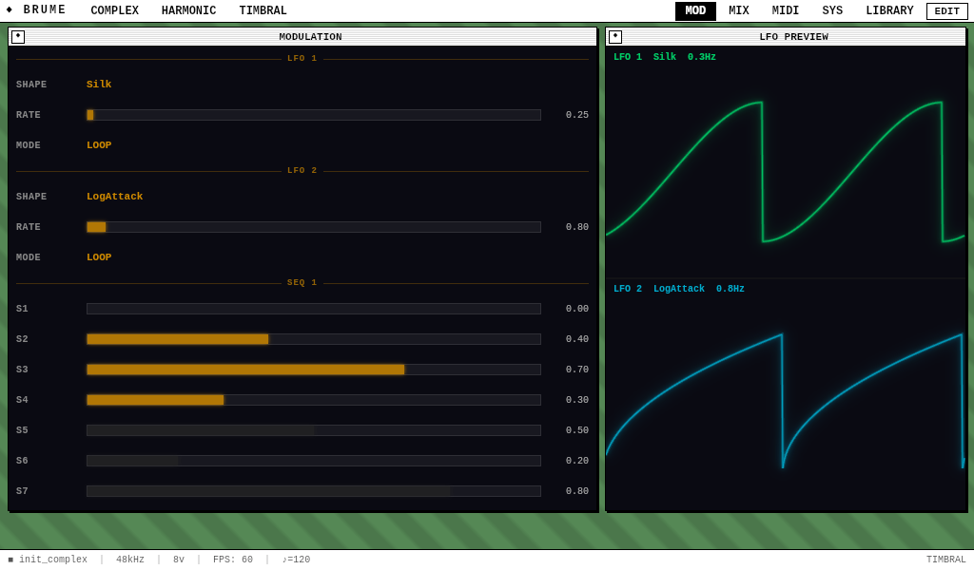Open the LIBRARY tab
Image resolution: width=974 pixels, height=570 pixels.
coord(889,11)
